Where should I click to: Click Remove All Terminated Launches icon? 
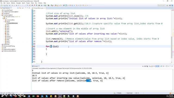[x=147, y=66]
